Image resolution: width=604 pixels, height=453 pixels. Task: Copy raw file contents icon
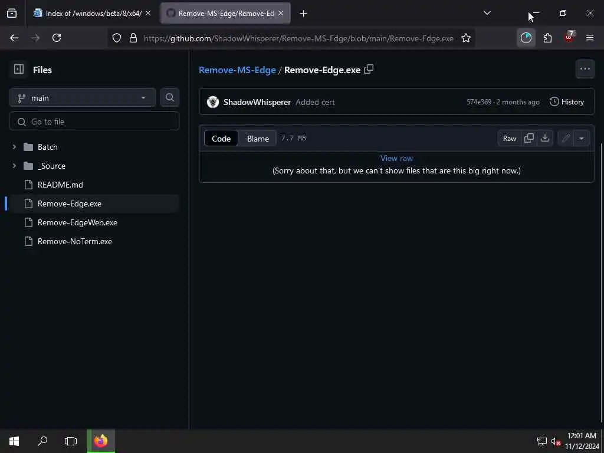click(x=529, y=138)
